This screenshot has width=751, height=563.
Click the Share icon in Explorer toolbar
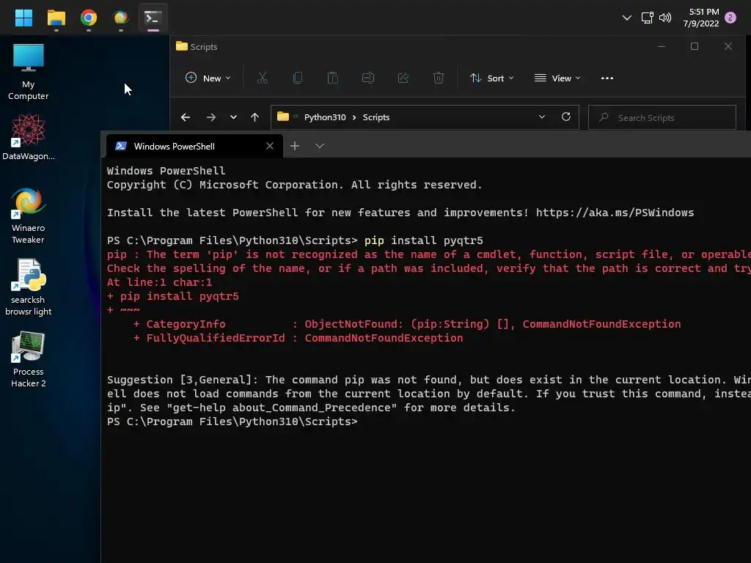403,78
